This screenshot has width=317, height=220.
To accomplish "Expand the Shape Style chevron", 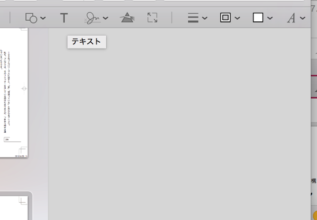I will 204,18.
